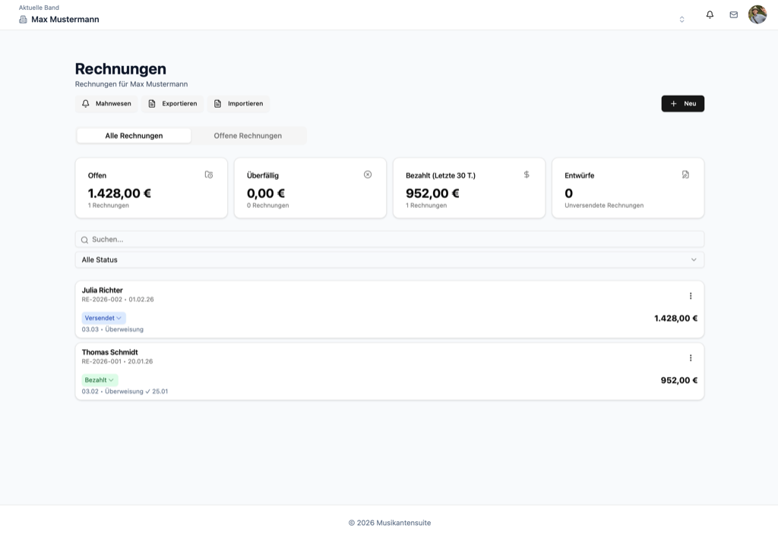Open the three-dot menu for Julia Richter
This screenshot has height=538, width=778.
point(691,296)
